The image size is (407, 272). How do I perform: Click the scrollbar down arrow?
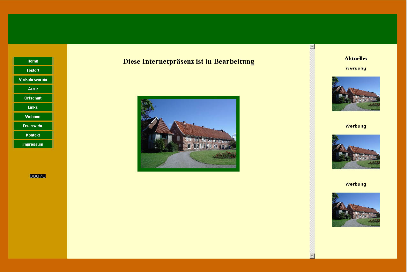click(312, 255)
